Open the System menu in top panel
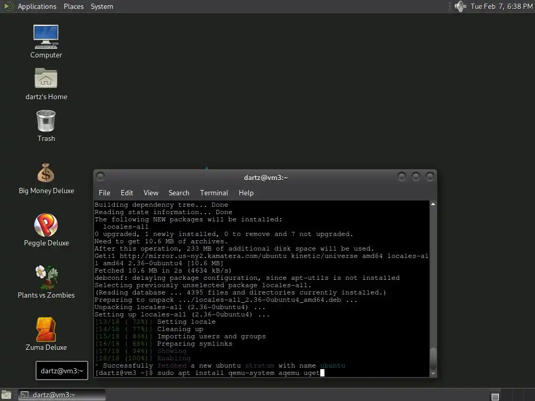 pyautogui.click(x=102, y=6)
